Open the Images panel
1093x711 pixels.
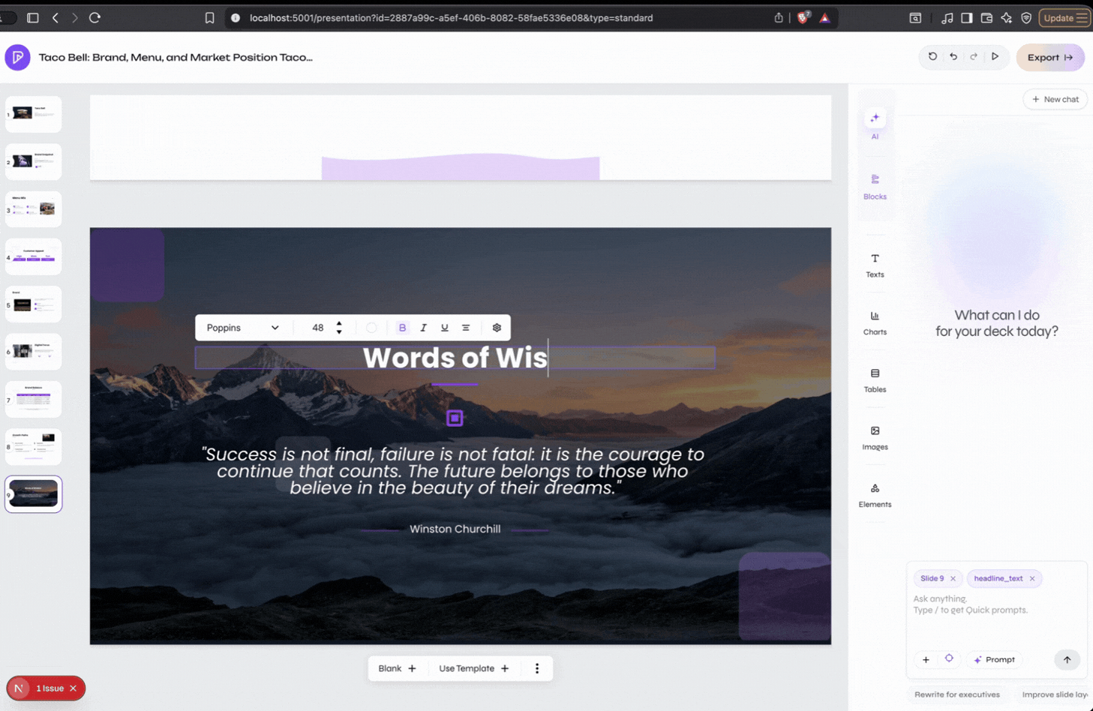(875, 438)
